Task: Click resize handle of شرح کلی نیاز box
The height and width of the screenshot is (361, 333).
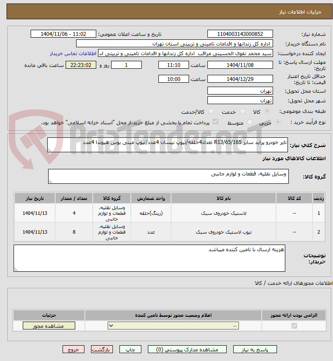Action: (49, 150)
